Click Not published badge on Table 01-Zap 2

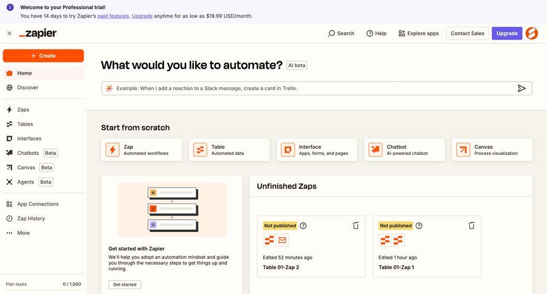(x=280, y=225)
